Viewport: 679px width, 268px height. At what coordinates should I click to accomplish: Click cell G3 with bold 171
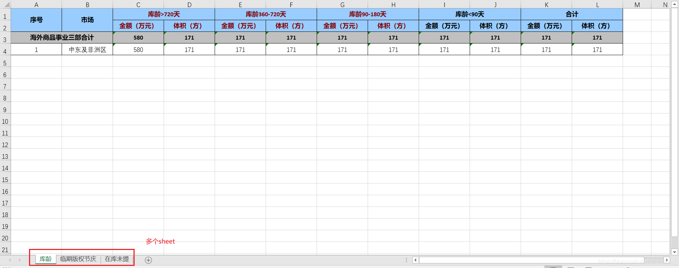pos(343,37)
